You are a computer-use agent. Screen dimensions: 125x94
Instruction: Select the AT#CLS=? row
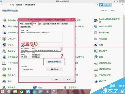[41, 55]
